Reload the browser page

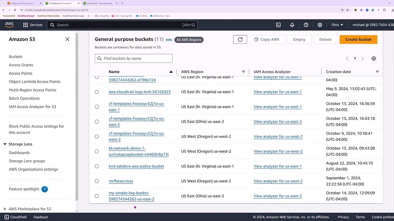(x=14, y=10)
